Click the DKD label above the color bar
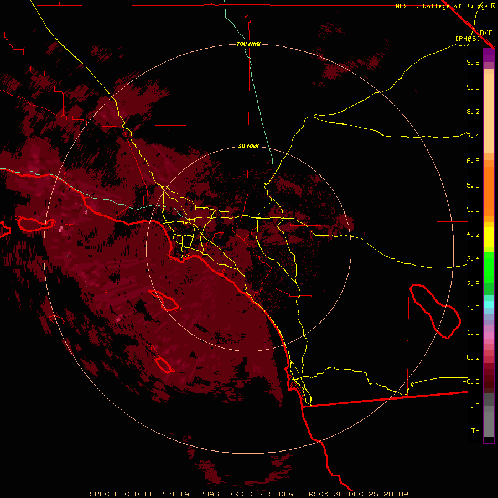Viewport: 498px width, 498px height. (486, 33)
